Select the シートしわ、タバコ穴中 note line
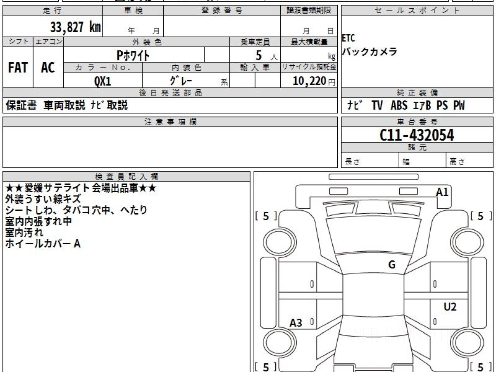This screenshot has width=496, height=372. click(76, 210)
